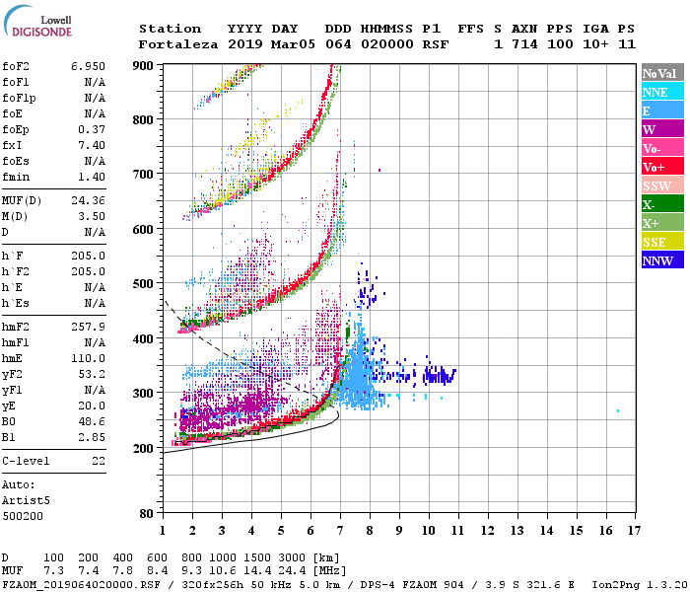Click the 10.6 MUF table value
The width and height of the screenshot is (690, 592).
click(223, 571)
